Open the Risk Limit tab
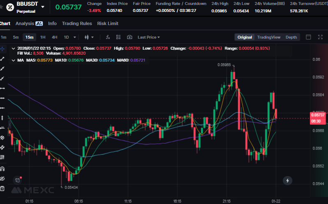Screen dimensions: 328x204 [x=108, y=23]
